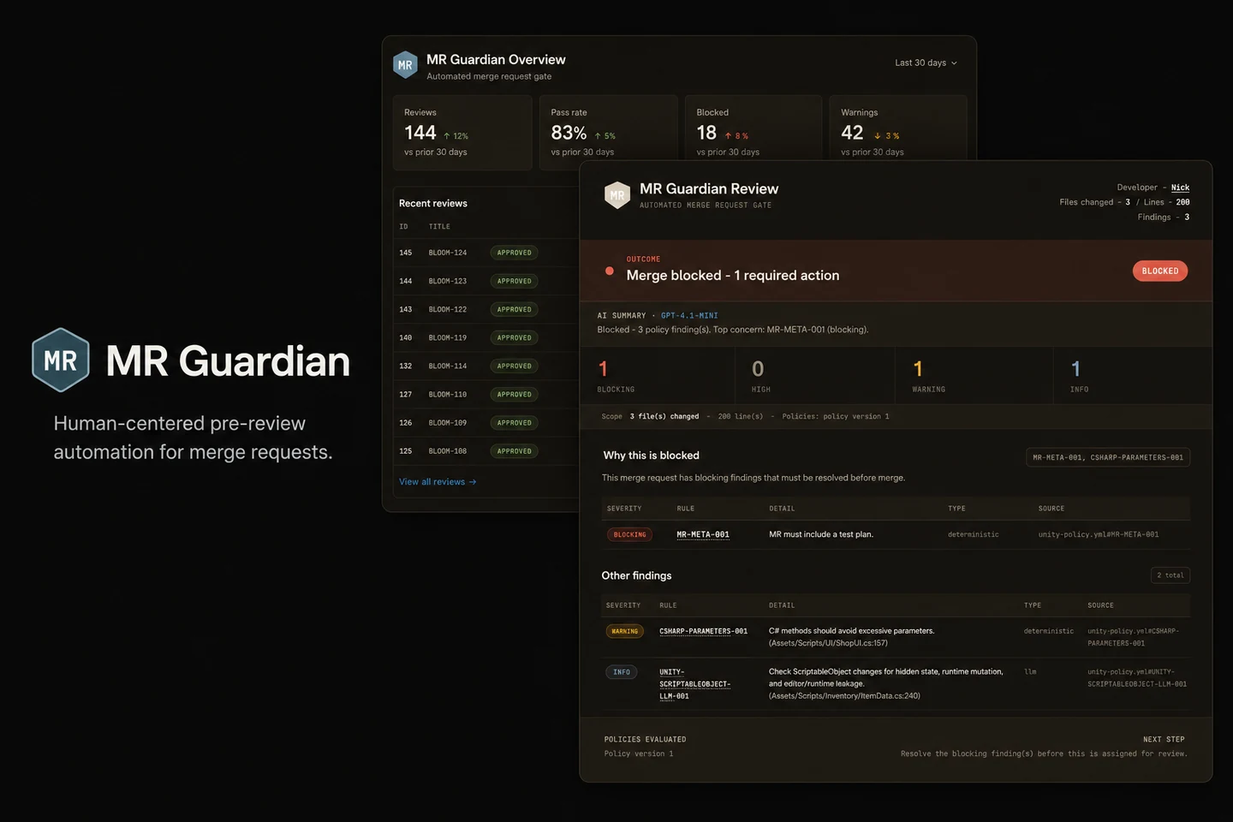
Task: Click the 'Recent reviews' heading
Action: click(433, 204)
